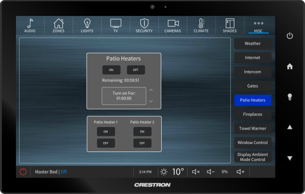Raise volume with speaker plus icon
The width and height of the screenshot is (305, 194).
click(x=240, y=171)
